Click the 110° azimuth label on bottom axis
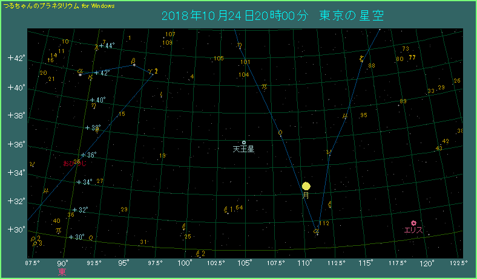This screenshot has height=279, width=477. (x=306, y=263)
